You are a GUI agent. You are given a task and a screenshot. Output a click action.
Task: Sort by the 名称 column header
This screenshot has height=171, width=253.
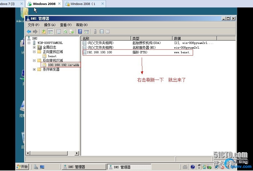pos(106,38)
